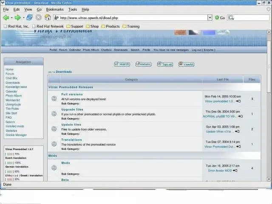Open the Upgrade files category
Viewport: 272px width, 204px height.
(72, 110)
